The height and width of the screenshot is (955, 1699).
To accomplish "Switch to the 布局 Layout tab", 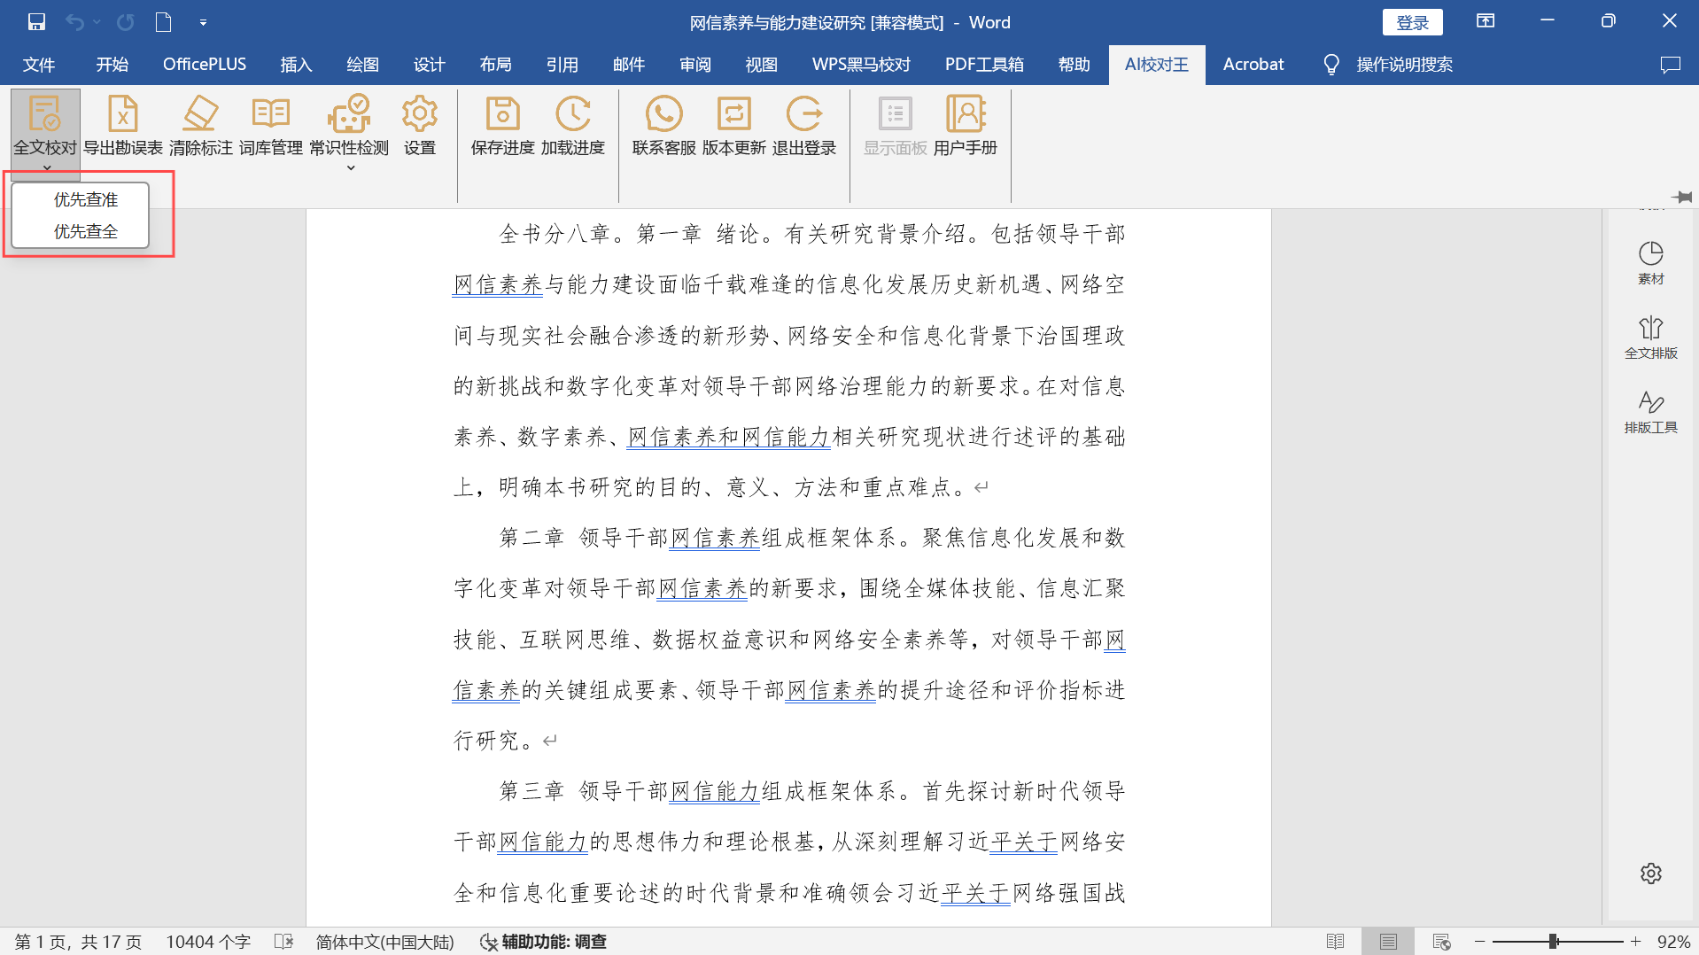I will 495,65.
